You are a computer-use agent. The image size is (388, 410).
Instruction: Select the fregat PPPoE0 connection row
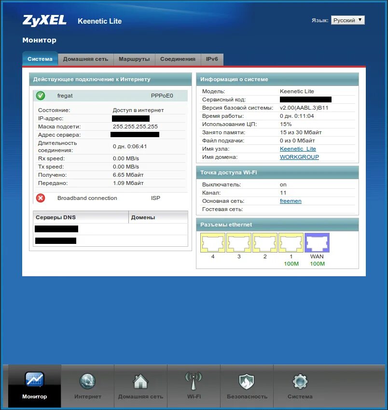111,96
